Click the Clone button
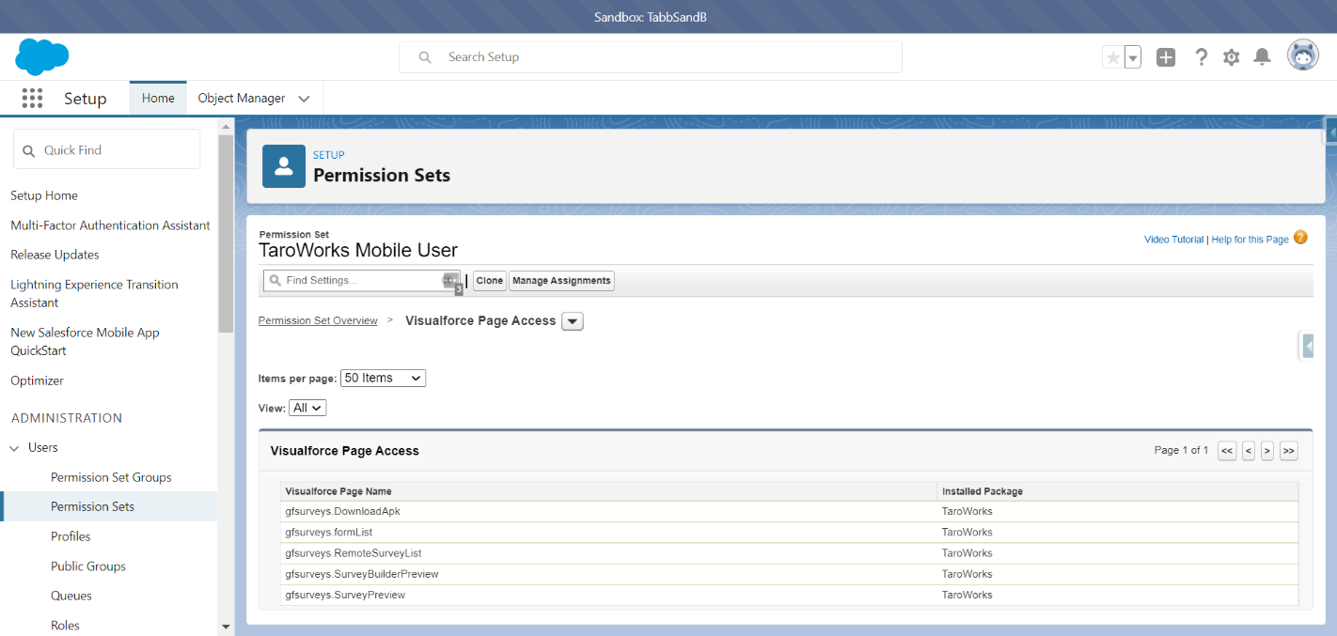 click(489, 281)
